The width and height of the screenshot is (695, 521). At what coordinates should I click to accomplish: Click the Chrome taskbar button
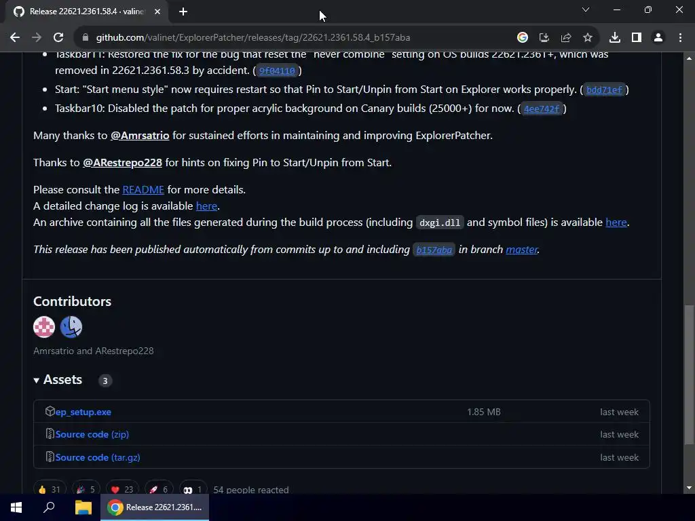coord(155,507)
